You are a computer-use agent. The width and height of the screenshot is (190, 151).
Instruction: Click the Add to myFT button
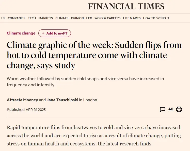click(x=55, y=33)
